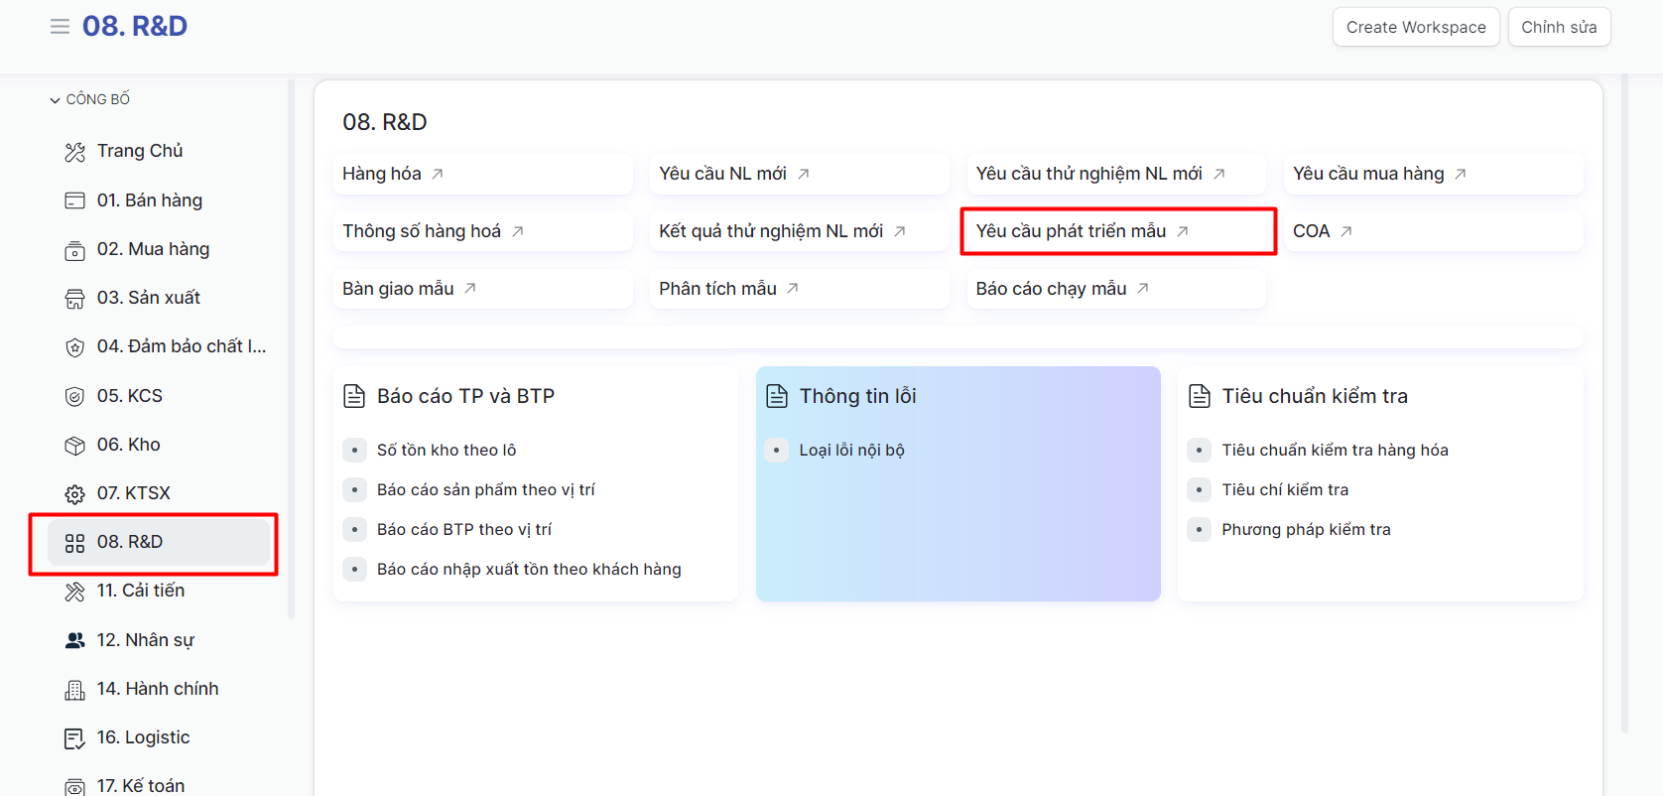
Task: Collapse the CÔNG BỐ section chevron
Action: point(55,100)
